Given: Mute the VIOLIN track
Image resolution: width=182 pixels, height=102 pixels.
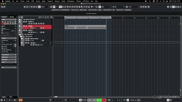Looking at the screenshot, I should (x=24, y=30).
